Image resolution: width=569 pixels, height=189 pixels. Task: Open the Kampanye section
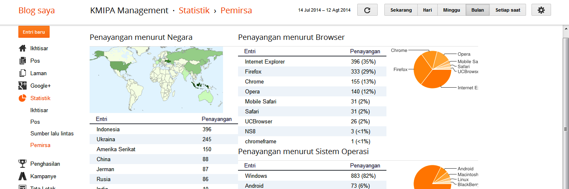43,176
